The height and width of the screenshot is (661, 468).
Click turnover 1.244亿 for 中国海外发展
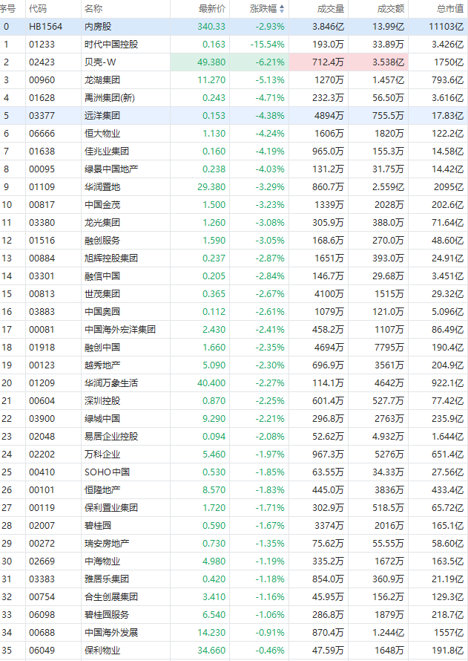coord(388,632)
